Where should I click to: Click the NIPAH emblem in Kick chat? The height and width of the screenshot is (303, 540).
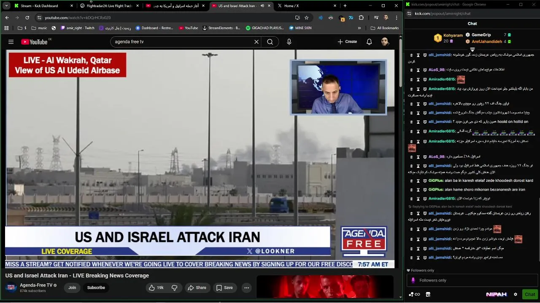pos(496,294)
